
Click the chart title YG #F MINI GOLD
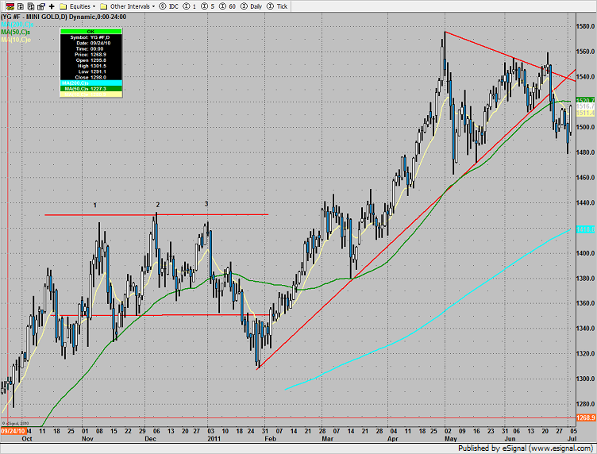64,17
